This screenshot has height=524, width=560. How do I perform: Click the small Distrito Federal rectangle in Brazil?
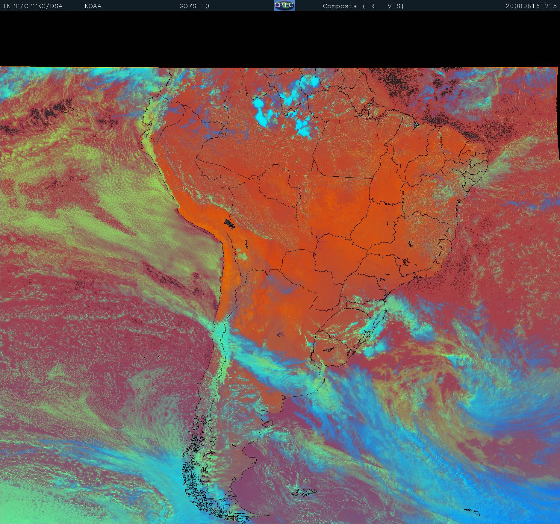pos(391,223)
